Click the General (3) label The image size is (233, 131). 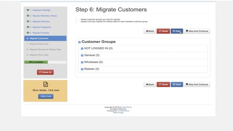[92, 55]
